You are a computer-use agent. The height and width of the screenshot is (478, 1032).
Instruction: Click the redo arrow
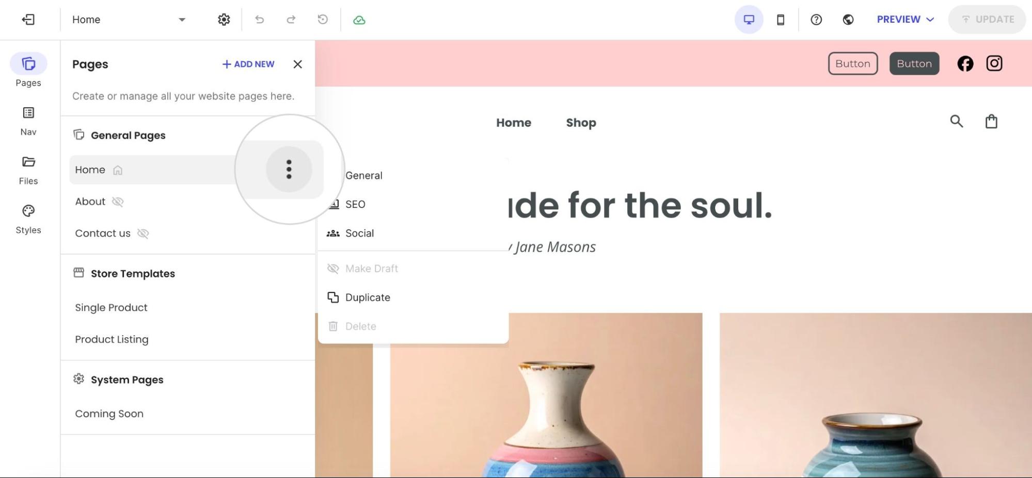[291, 20]
